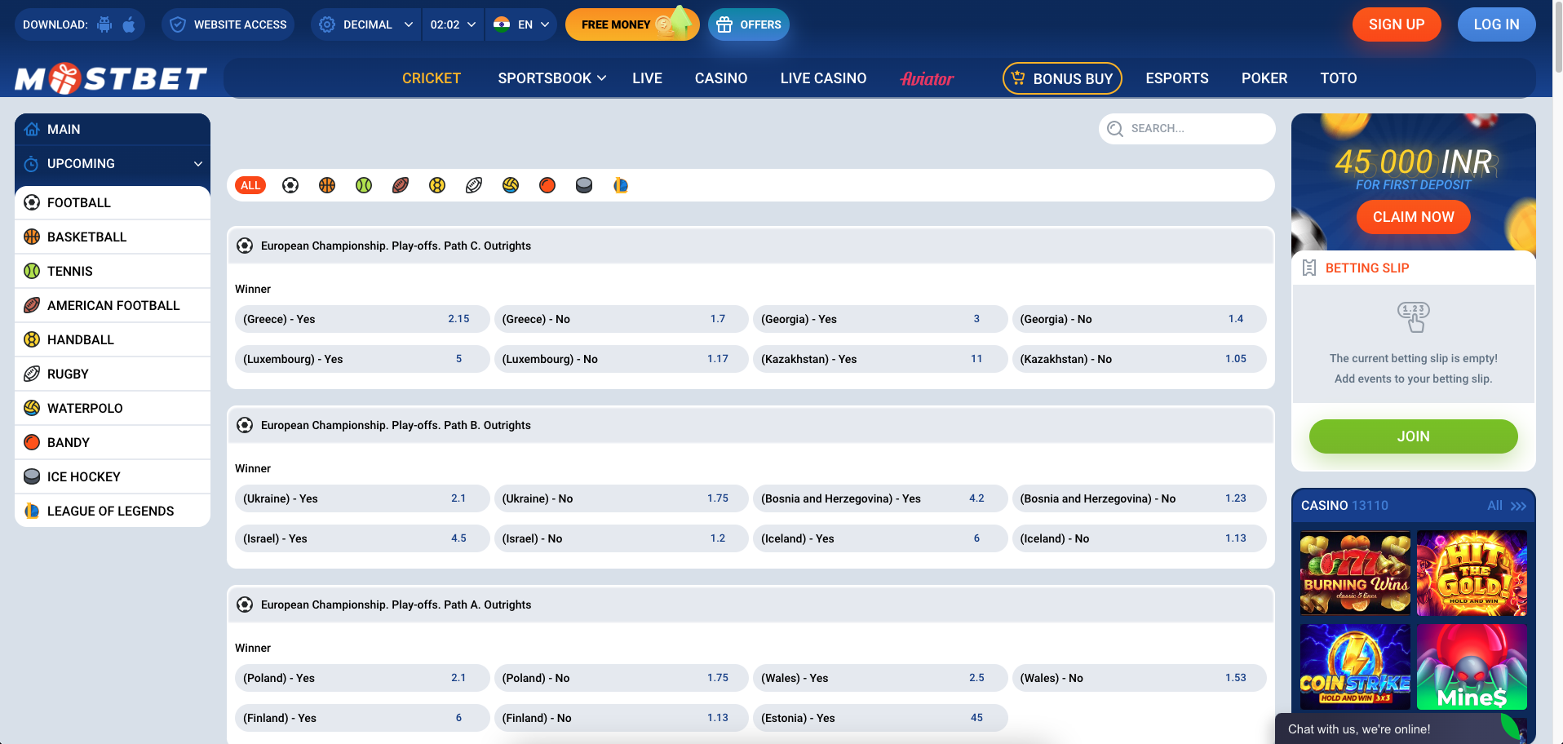Open the Cricket tab
1563x744 pixels.
(x=432, y=78)
